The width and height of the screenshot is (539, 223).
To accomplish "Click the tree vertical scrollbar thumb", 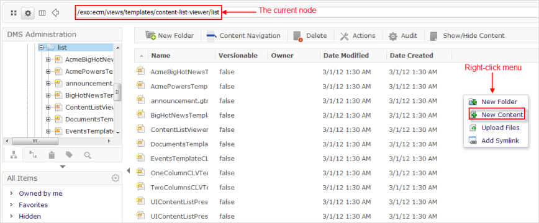I will pos(117,92).
